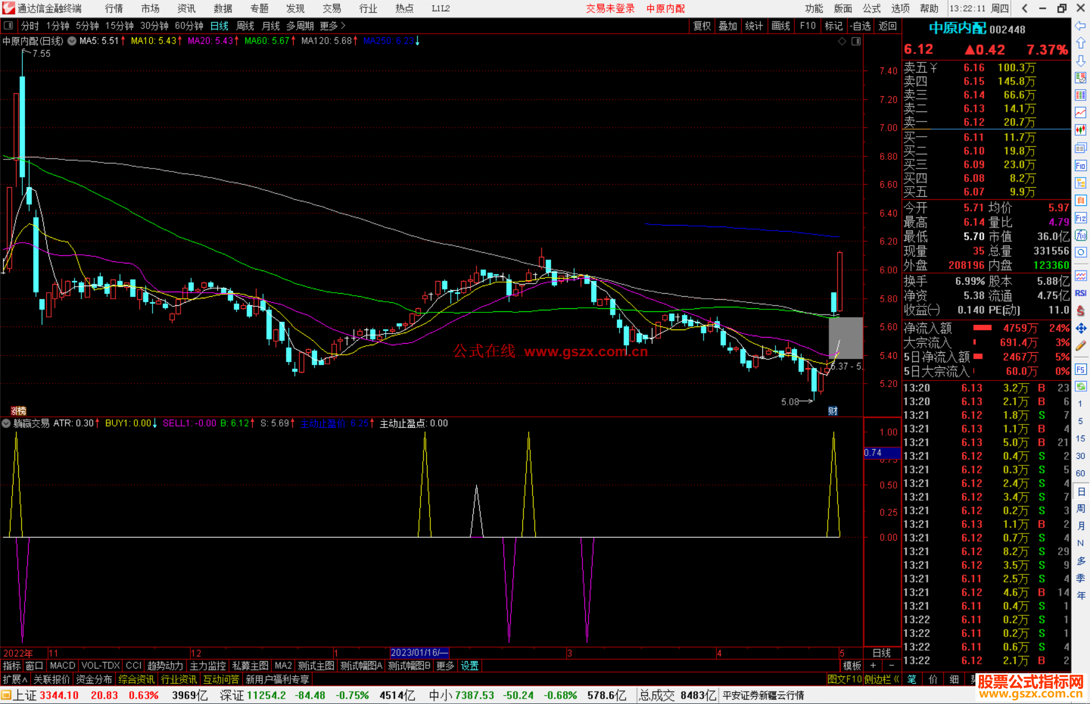The image size is (1090, 704).
Task: Open the 行情 menu
Action: pyautogui.click(x=114, y=9)
